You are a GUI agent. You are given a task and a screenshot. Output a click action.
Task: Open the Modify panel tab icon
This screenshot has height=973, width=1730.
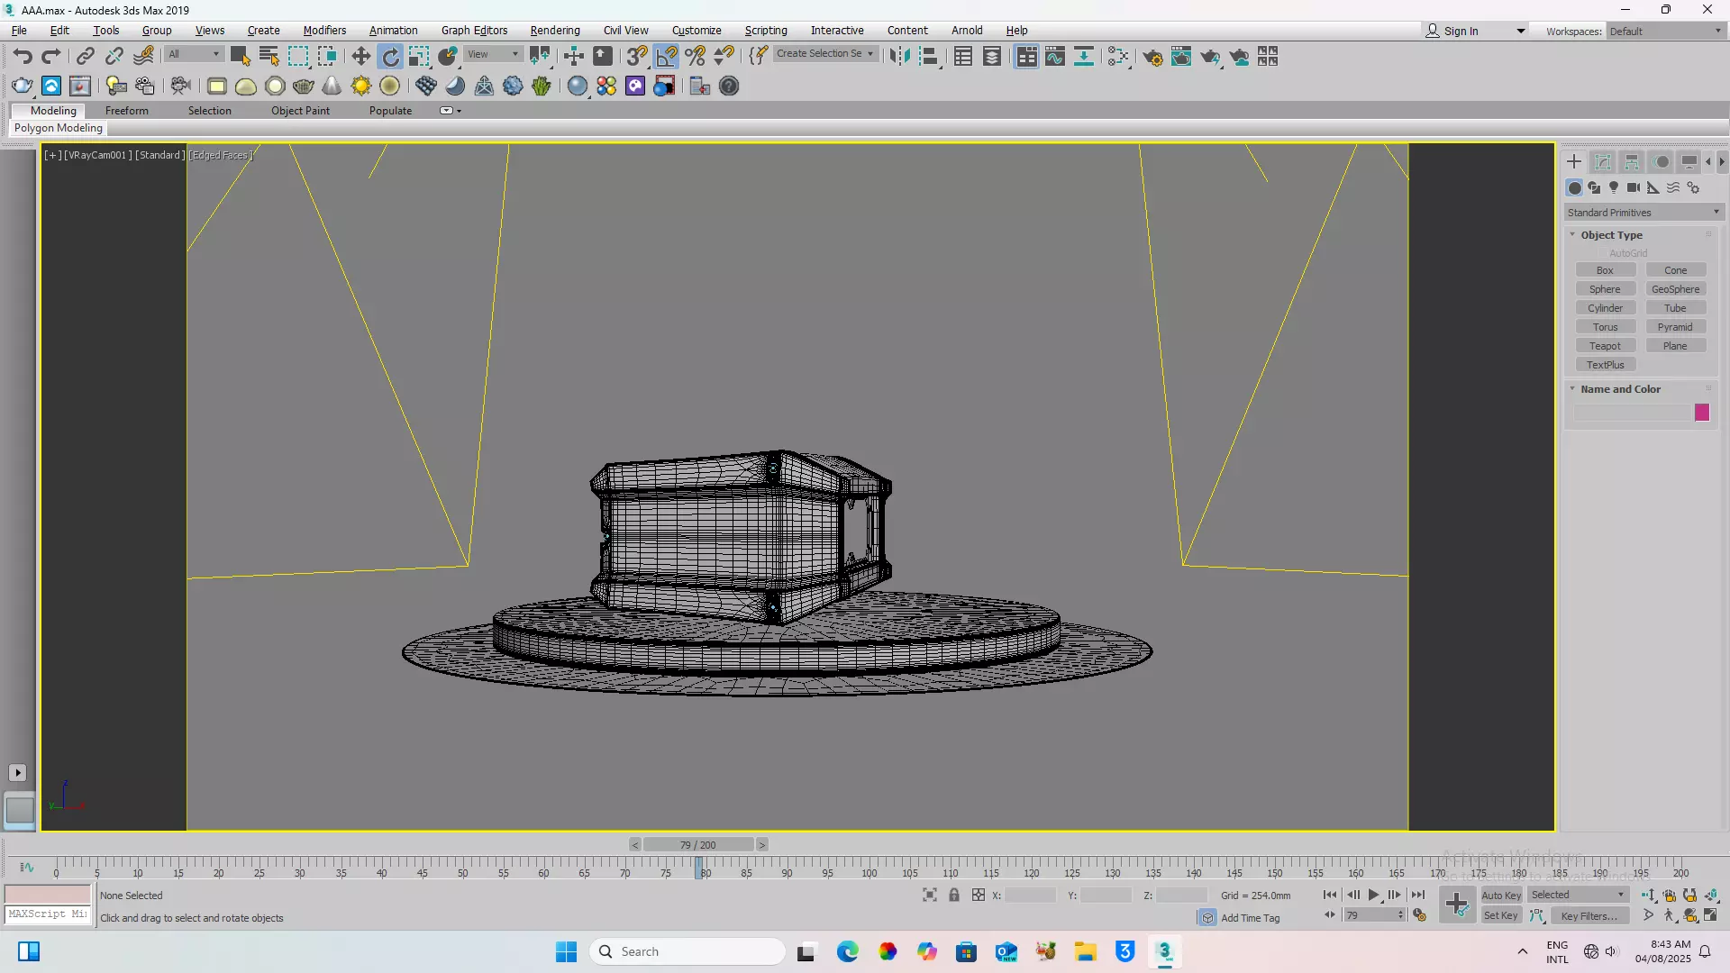(1602, 162)
